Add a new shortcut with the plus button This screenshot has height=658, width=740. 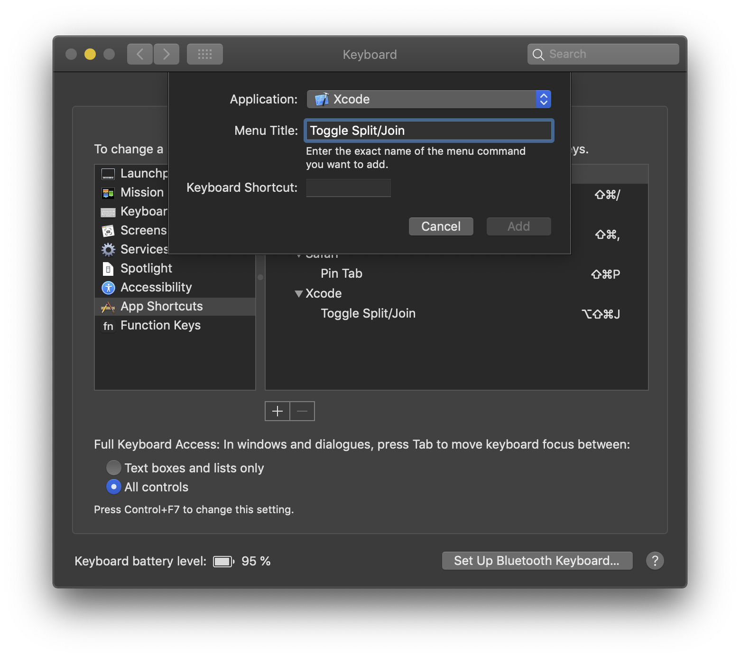pyautogui.click(x=277, y=411)
